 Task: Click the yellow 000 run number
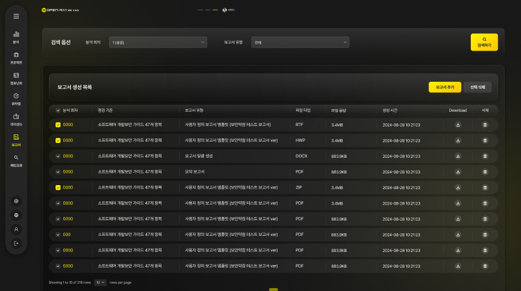coord(66,234)
